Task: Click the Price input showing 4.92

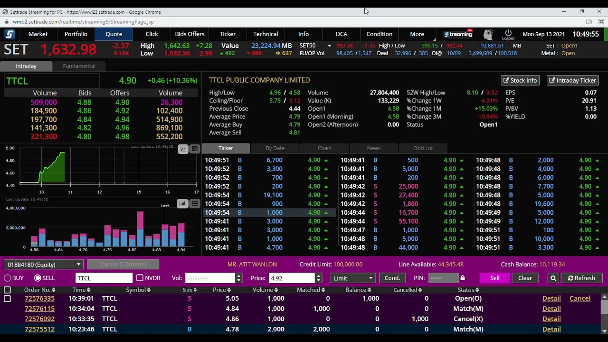Action: [x=292, y=278]
